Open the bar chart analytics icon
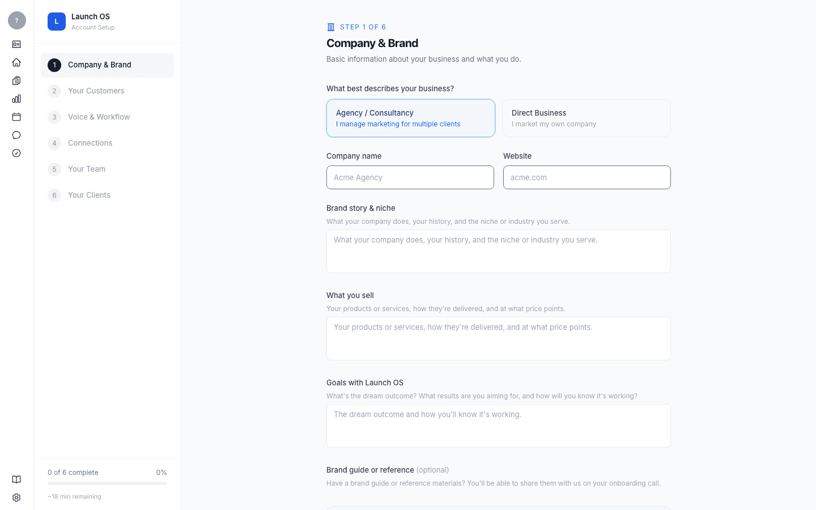 pyautogui.click(x=16, y=99)
